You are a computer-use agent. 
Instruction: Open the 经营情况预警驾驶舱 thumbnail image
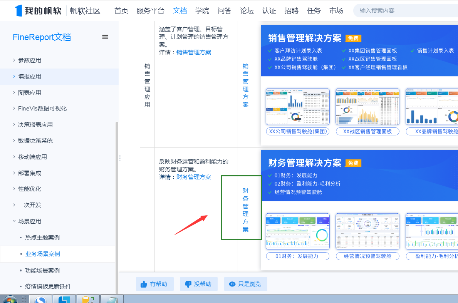[x=367, y=231]
